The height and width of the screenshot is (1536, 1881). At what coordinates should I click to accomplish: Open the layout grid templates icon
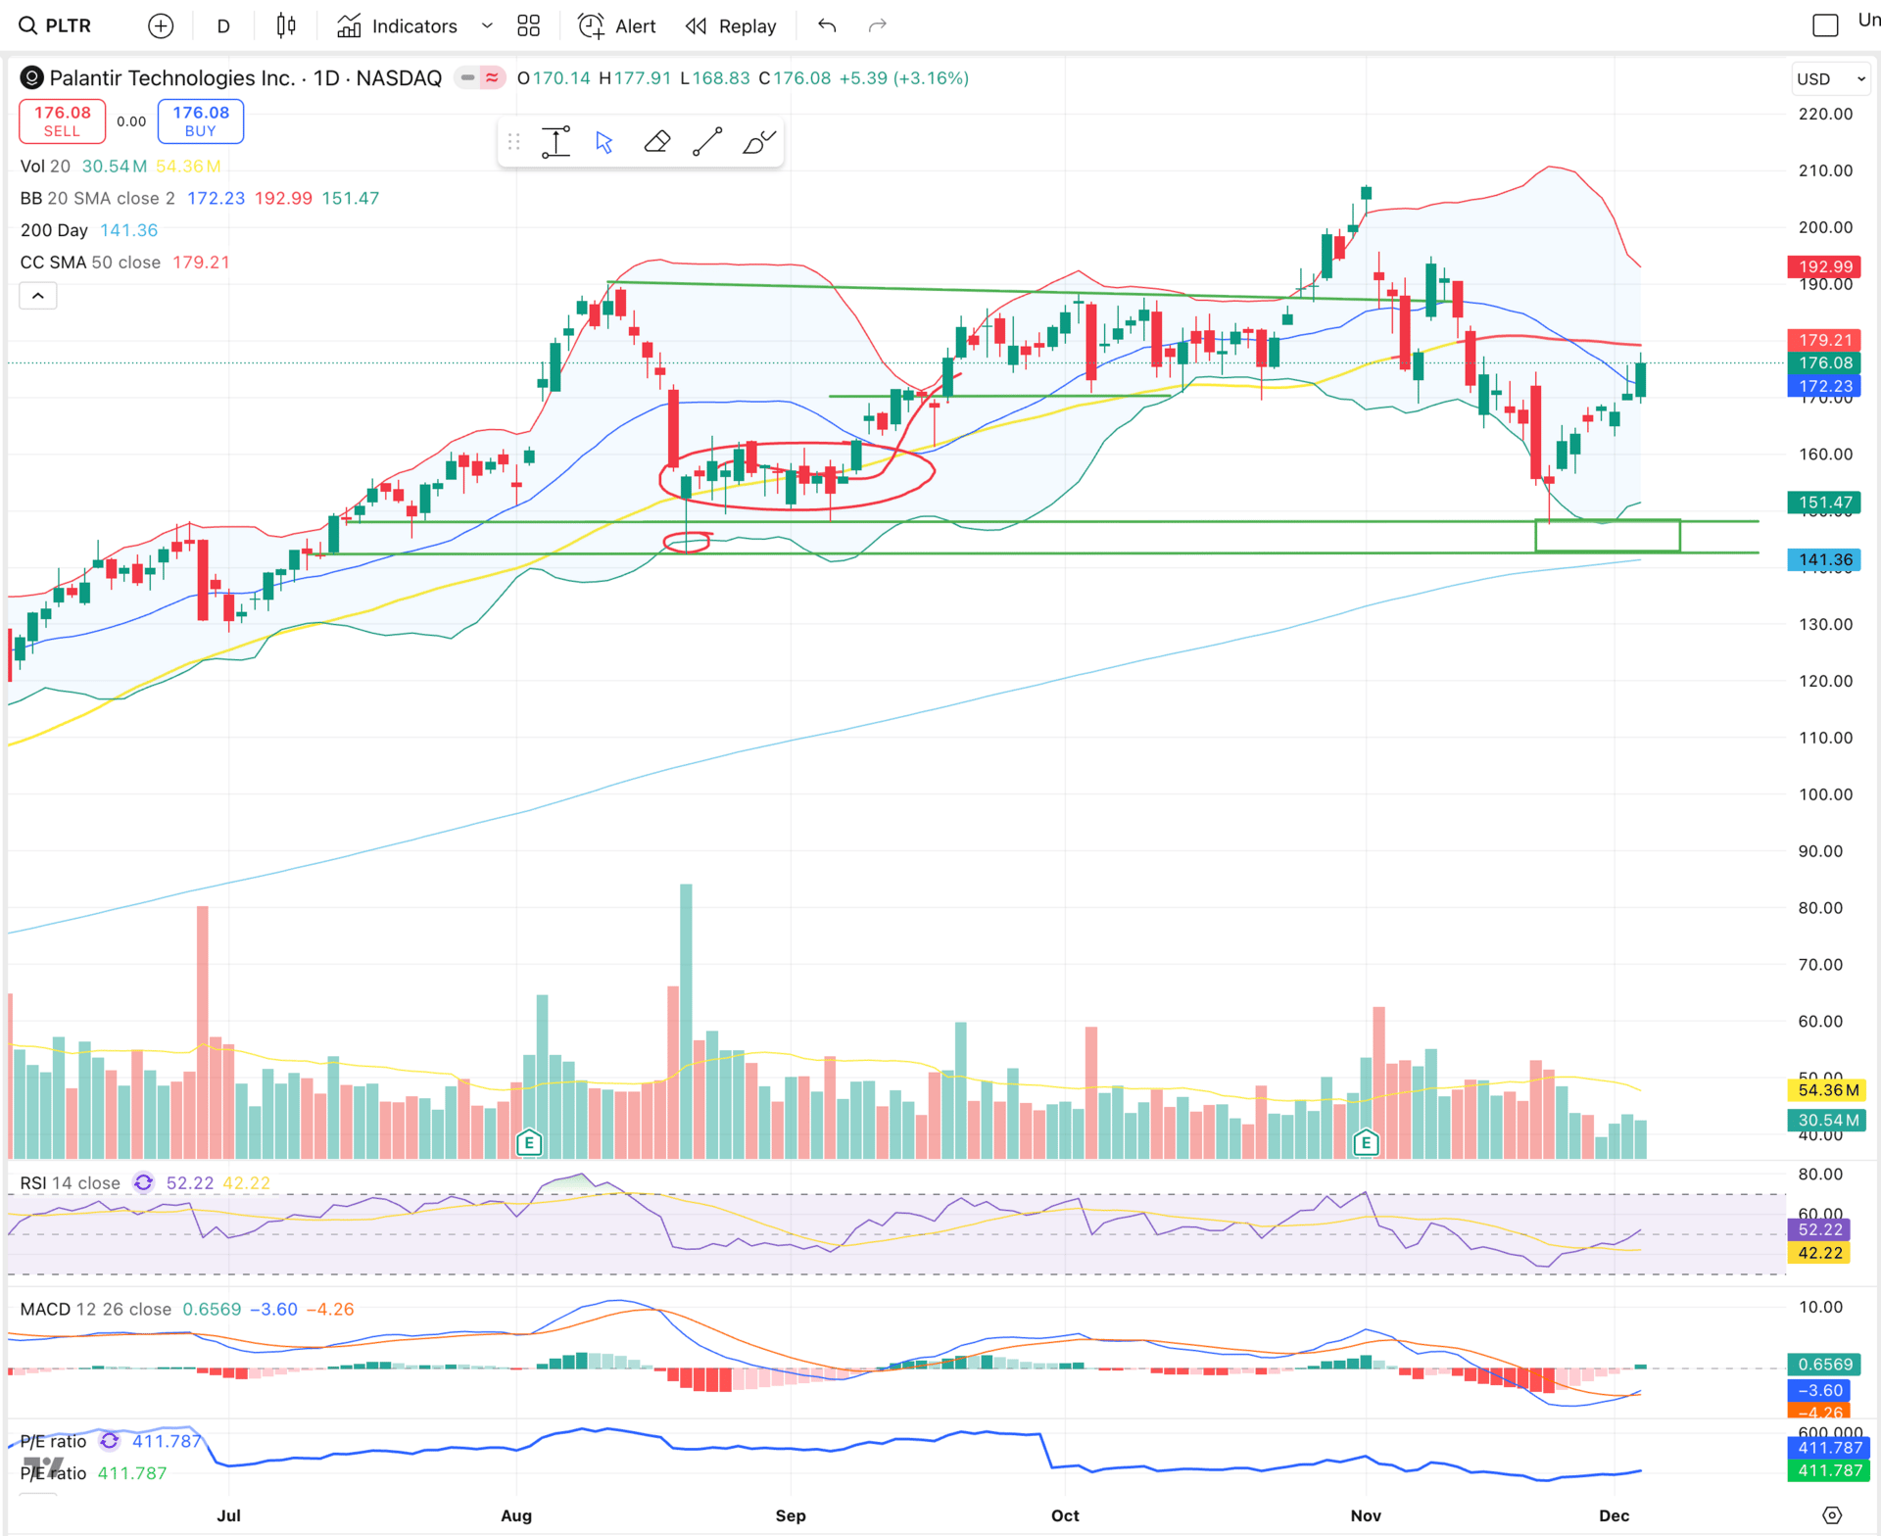point(528,26)
